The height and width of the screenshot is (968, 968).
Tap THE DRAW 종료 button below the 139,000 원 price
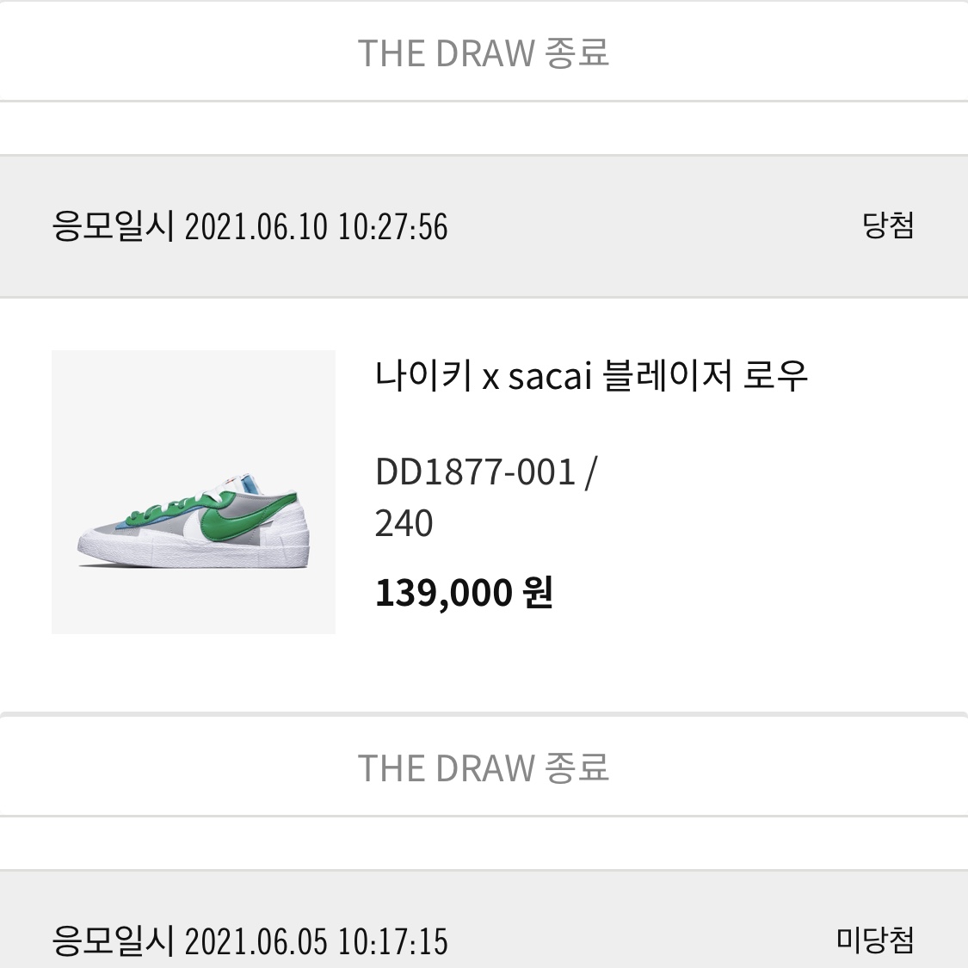point(484,768)
